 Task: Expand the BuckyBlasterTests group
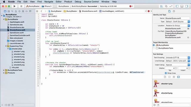coord(4,70)
